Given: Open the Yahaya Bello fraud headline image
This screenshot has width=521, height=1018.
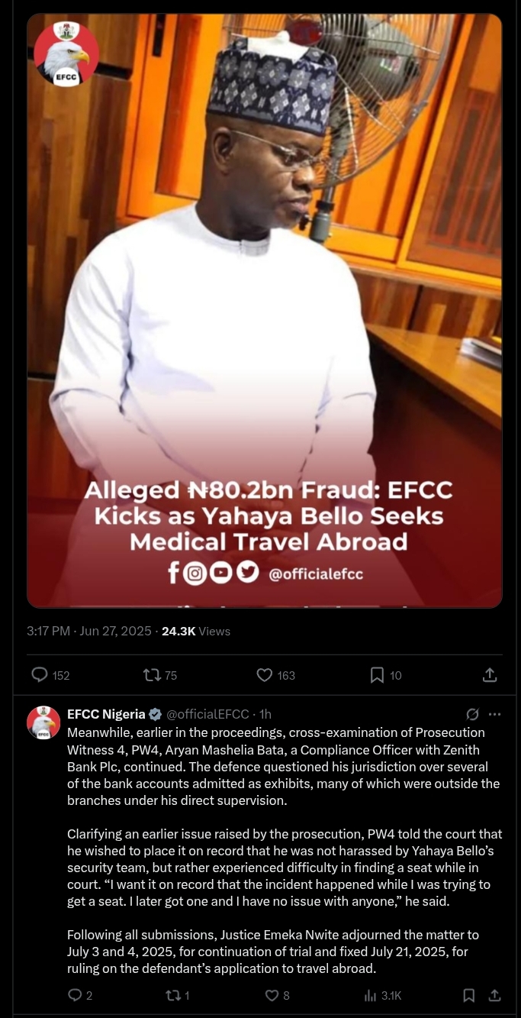Looking at the screenshot, I should (x=265, y=311).
